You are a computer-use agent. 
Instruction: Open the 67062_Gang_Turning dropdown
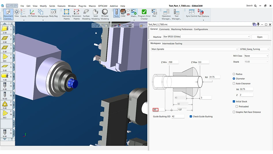[255, 49]
